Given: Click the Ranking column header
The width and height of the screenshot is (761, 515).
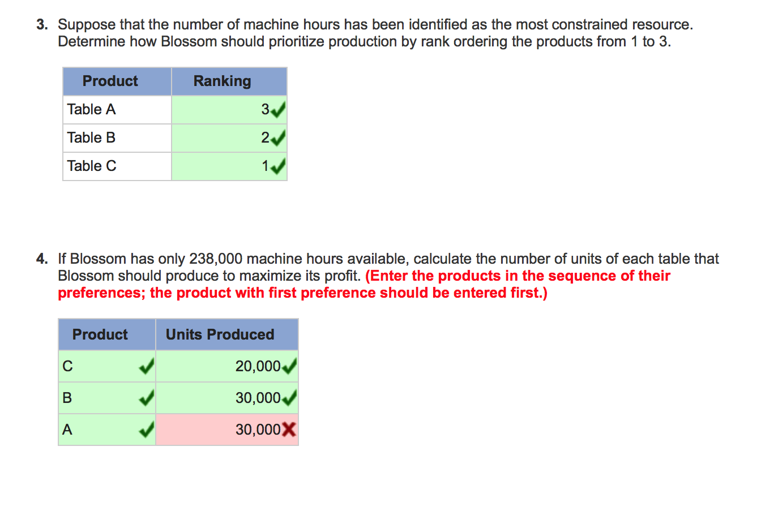Looking at the screenshot, I should 229,81.
